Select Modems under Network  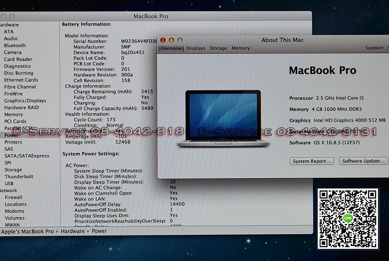[x=15, y=211]
